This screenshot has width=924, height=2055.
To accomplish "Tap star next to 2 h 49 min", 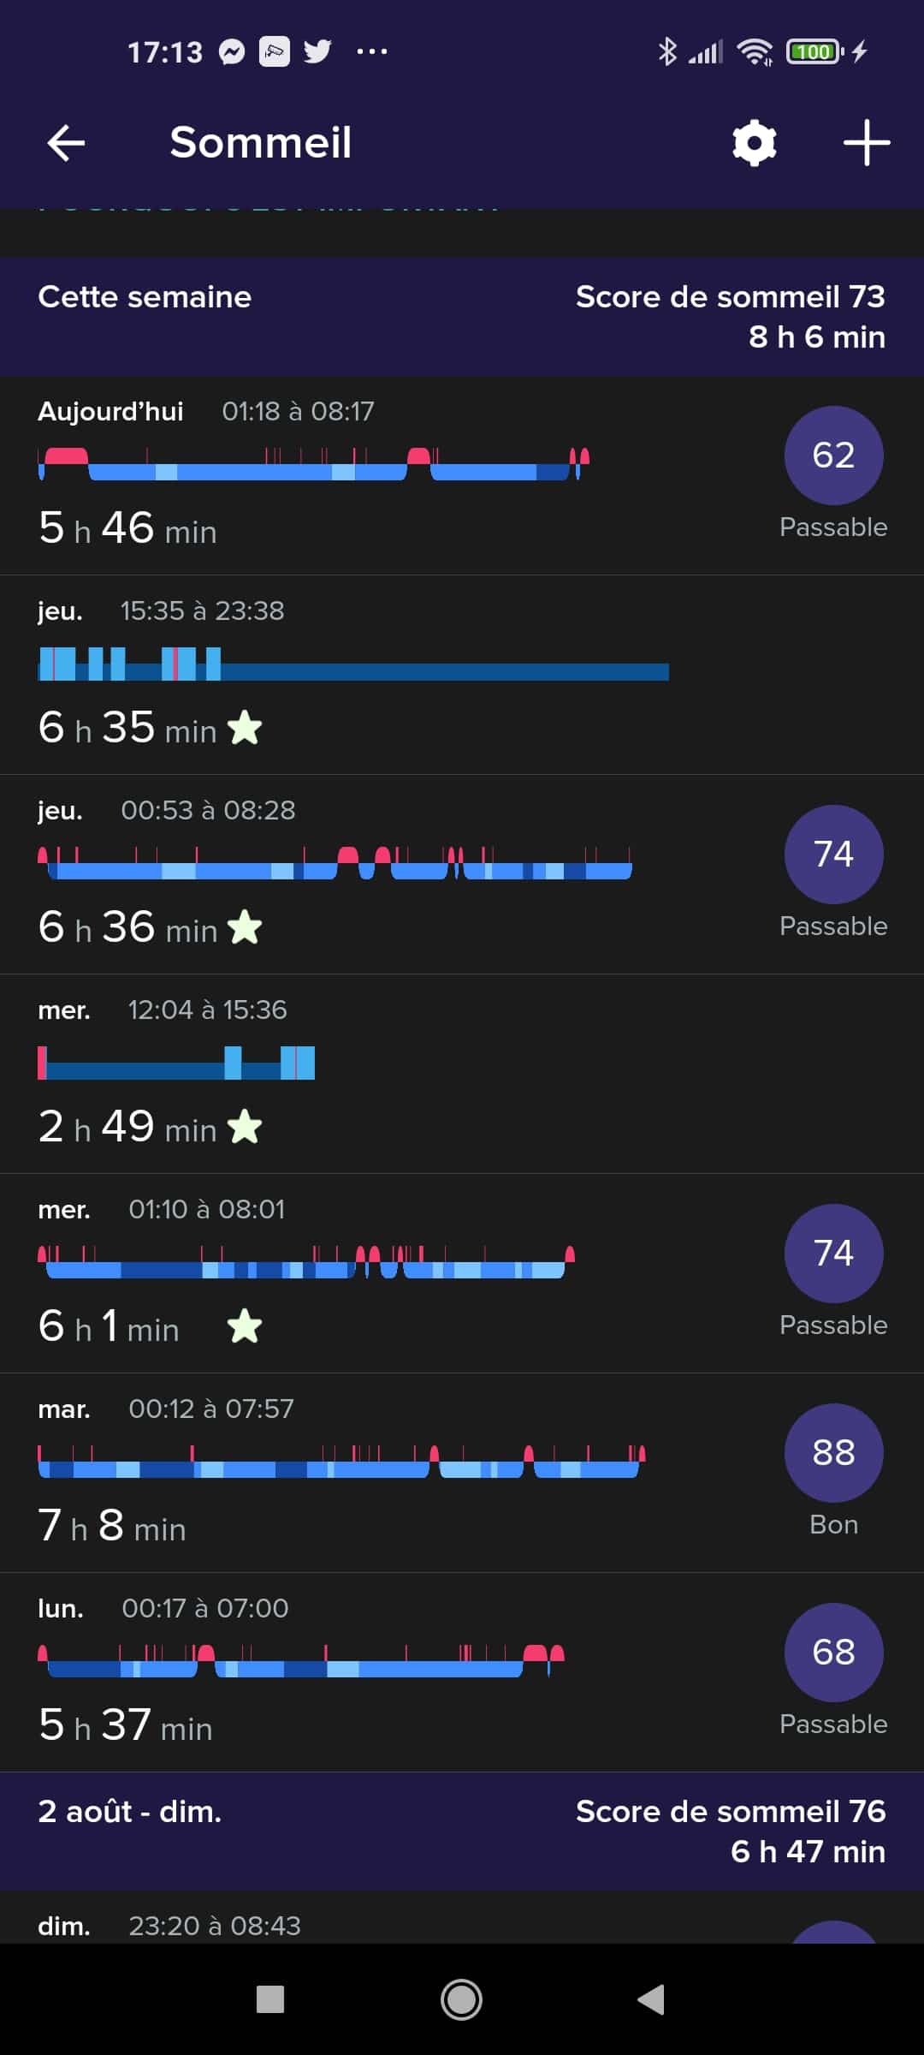I will coord(245,1128).
